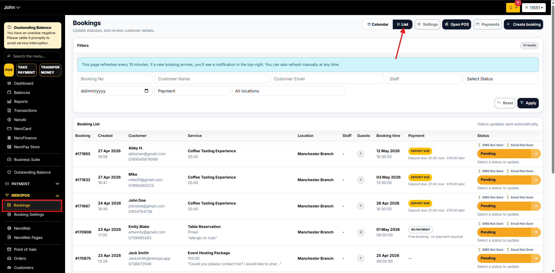Open Booking Settings in sidebar
This screenshot has width=555, height=273.
click(x=29, y=214)
